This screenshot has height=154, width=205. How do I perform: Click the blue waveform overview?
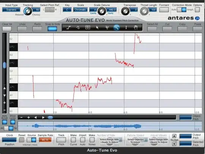coord(110,126)
